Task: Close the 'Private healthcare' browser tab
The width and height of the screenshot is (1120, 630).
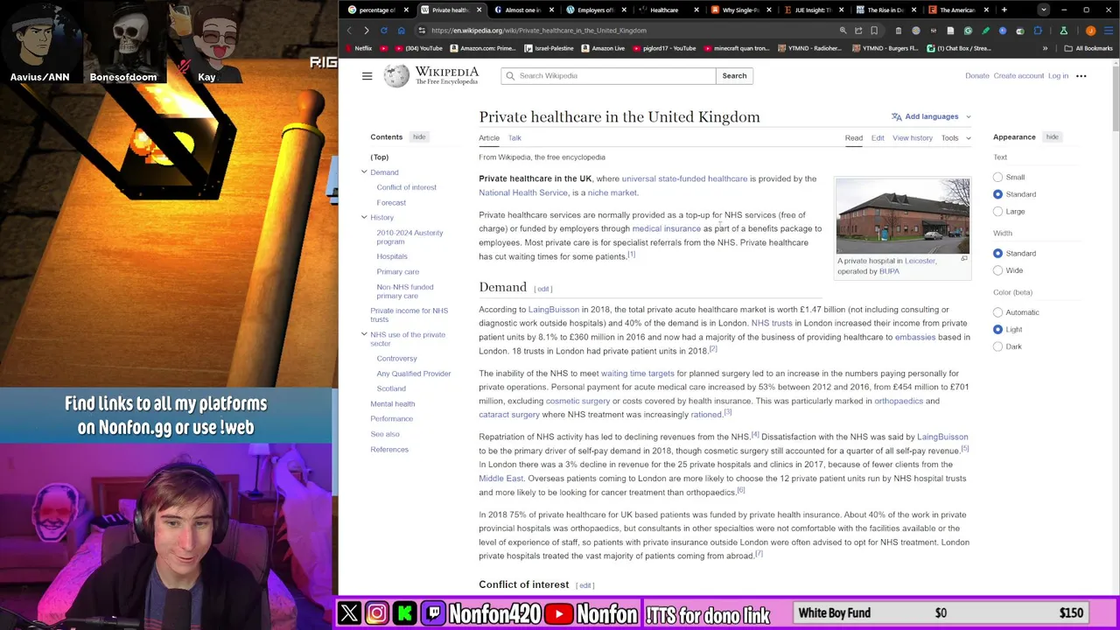Action: (x=479, y=10)
